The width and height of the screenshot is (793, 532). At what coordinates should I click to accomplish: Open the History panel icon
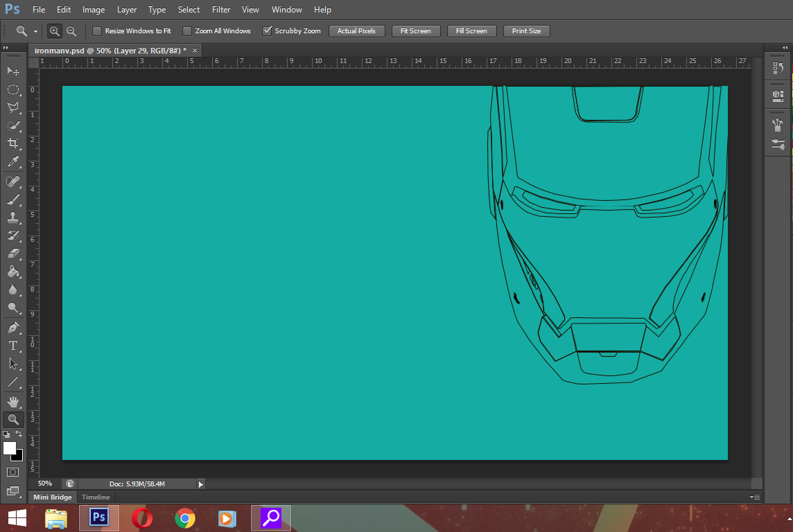tap(778, 68)
